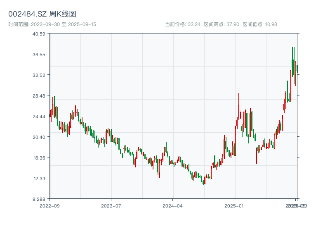Click the x-axis label 2025-01
This screenshot has width=330, height=248.
point(234,206)
